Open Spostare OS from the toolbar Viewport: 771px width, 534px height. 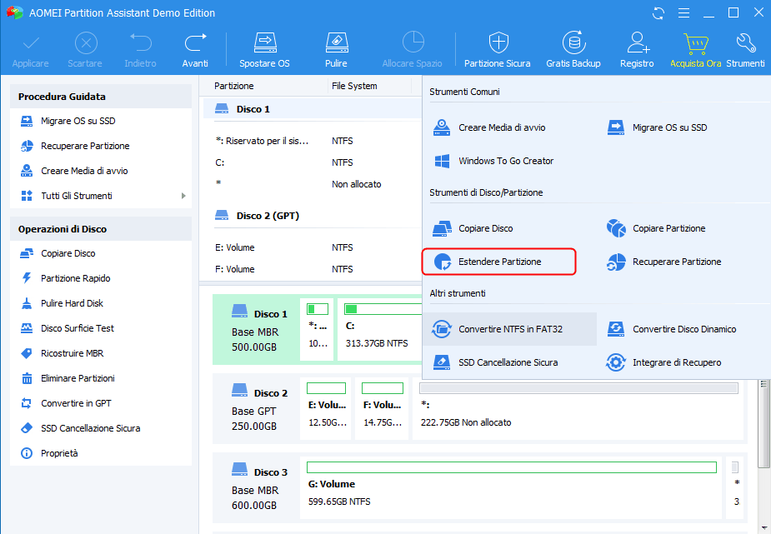click(x=264, y=50)
